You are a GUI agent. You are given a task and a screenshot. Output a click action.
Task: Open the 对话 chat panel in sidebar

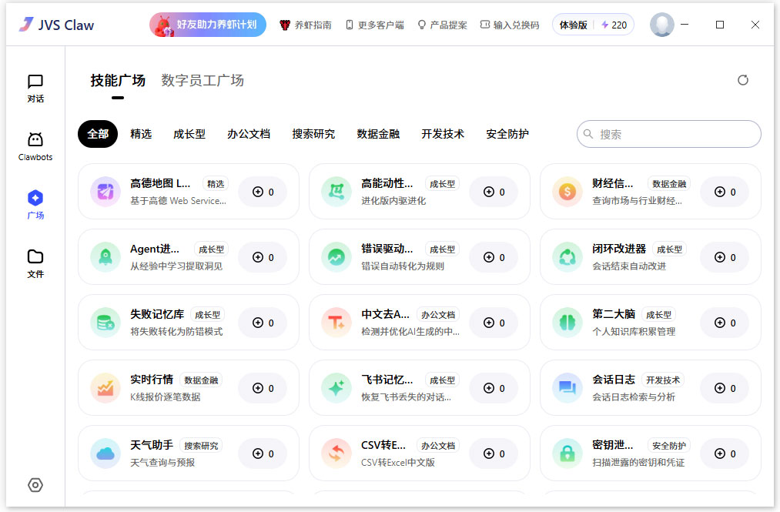(35, 87)
